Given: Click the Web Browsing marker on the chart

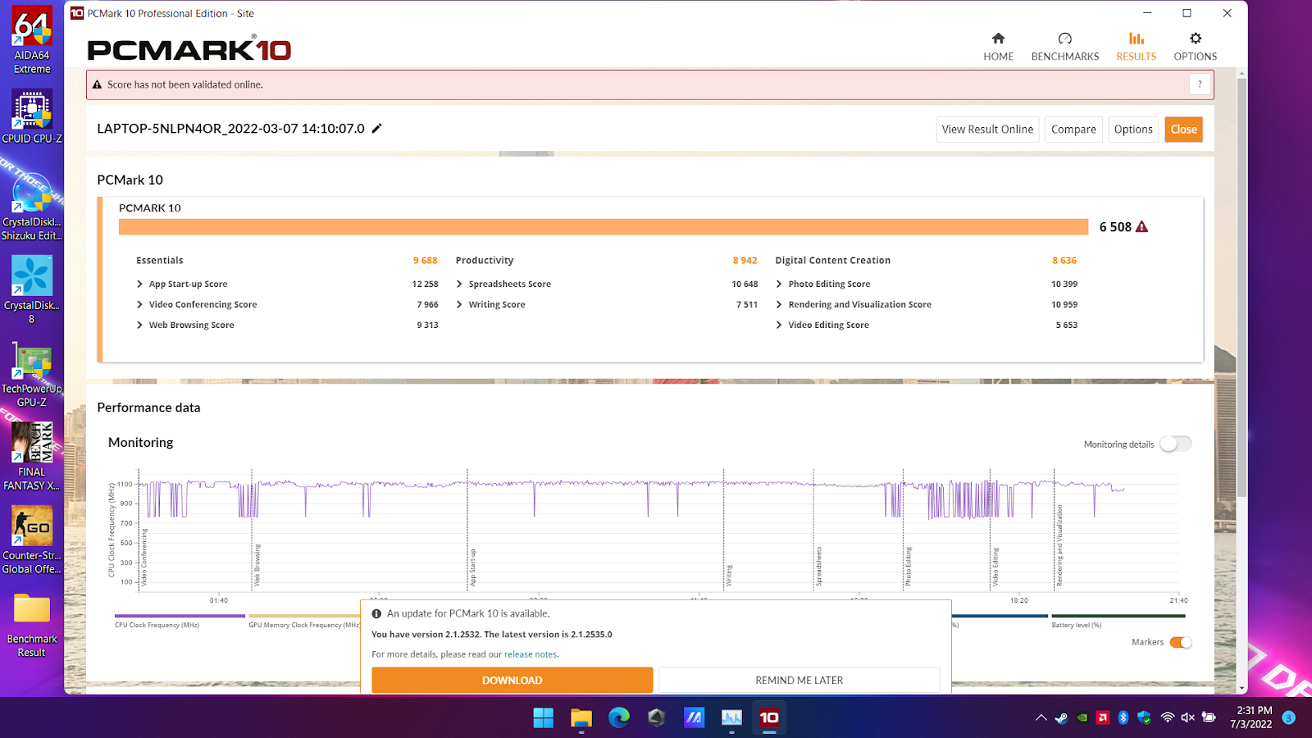Looking at the screenshot, I should 257,564.
